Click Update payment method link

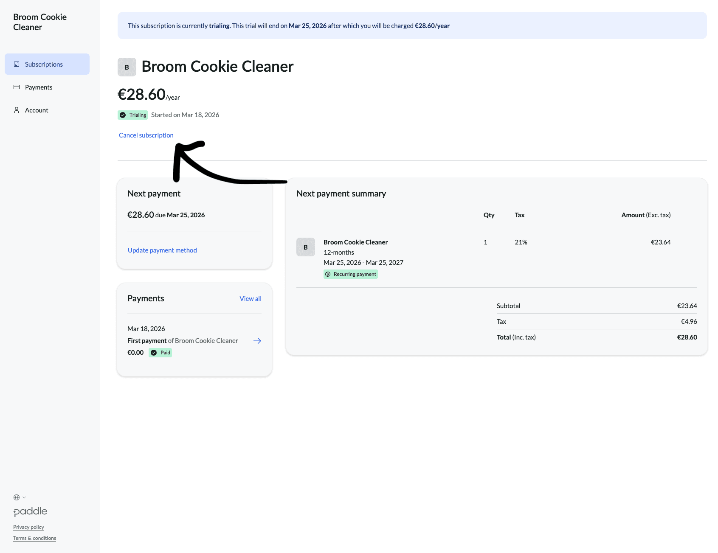[162, 250]
